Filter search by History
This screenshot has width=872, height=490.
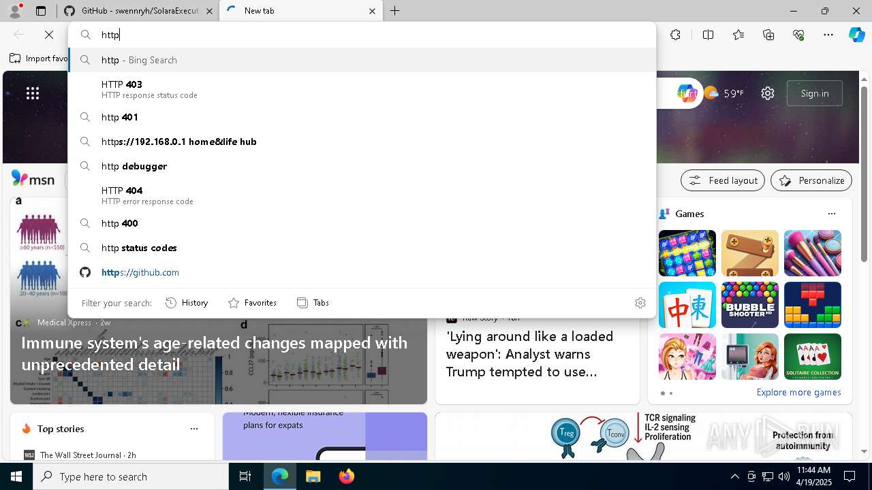coord(187,303)
